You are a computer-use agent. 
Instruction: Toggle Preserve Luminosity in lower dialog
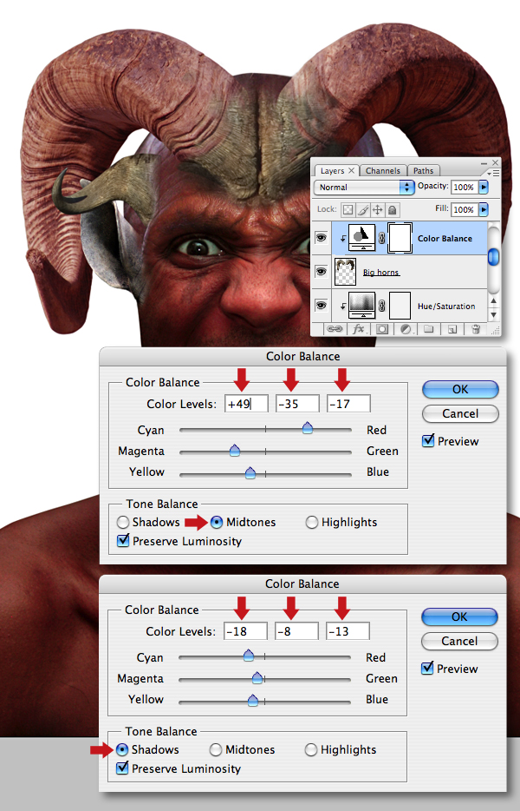coord(122,768)
